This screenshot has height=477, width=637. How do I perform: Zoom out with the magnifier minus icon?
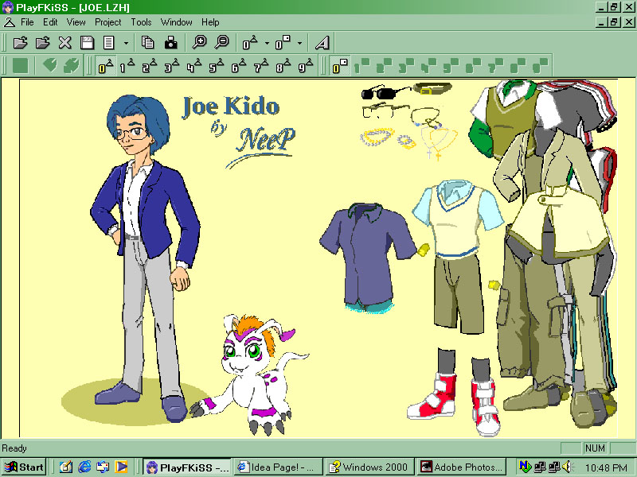click(x=222, y=42)
